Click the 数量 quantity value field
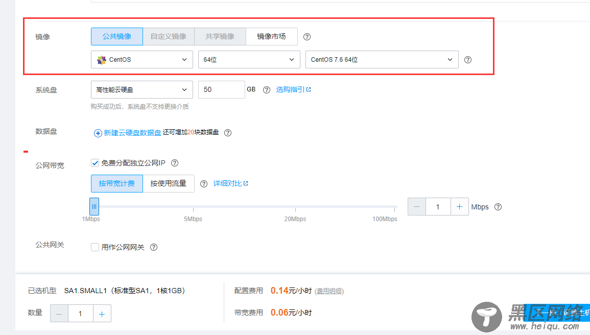Viewport: 590px width, 335px height. point(81,314)
